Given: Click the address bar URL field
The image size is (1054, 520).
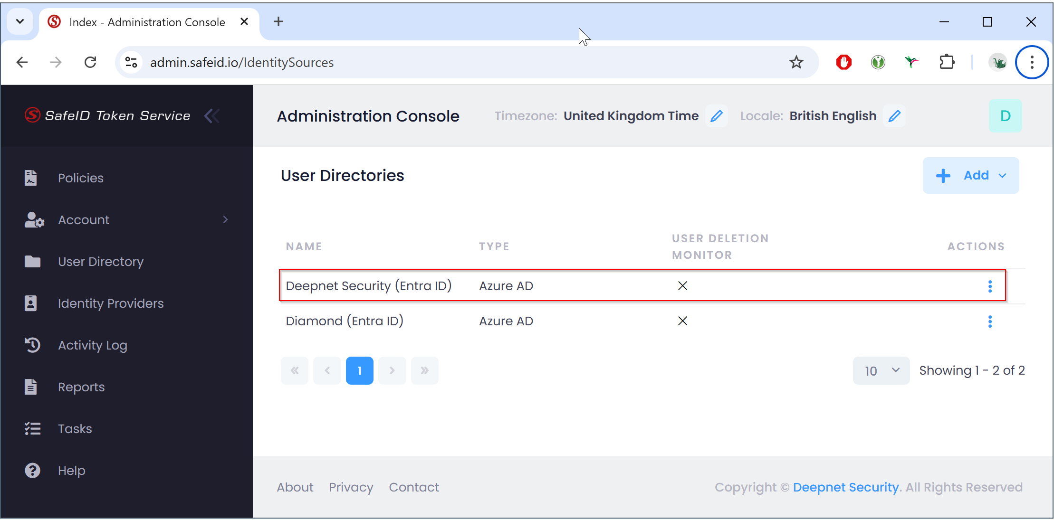Looking at the screenshot, I should pyautogui.click(x=428, y=62).
